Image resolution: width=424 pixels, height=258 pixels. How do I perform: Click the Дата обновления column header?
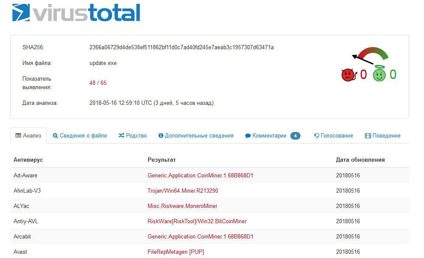pos(360,160)
